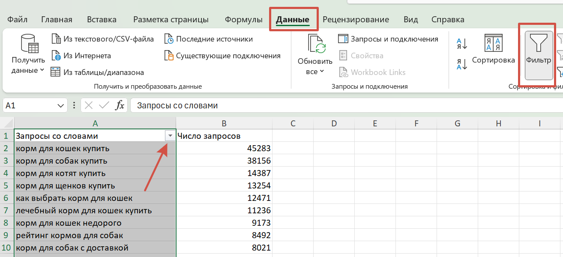Screen dimensions: 563x257
Task: Open the Формулы ribbon tab
Action: click(244, 19)
